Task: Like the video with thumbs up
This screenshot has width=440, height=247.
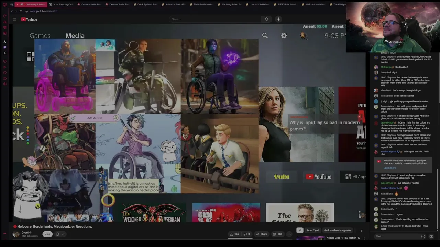Action: point(234,234)
